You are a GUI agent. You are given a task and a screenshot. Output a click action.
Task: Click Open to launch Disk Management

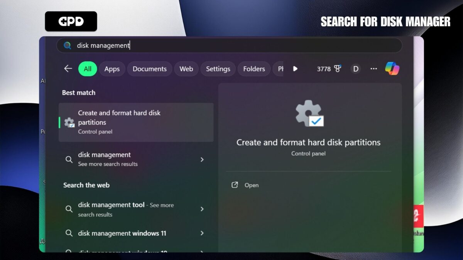pyautogui.click(x=252, y=185)
